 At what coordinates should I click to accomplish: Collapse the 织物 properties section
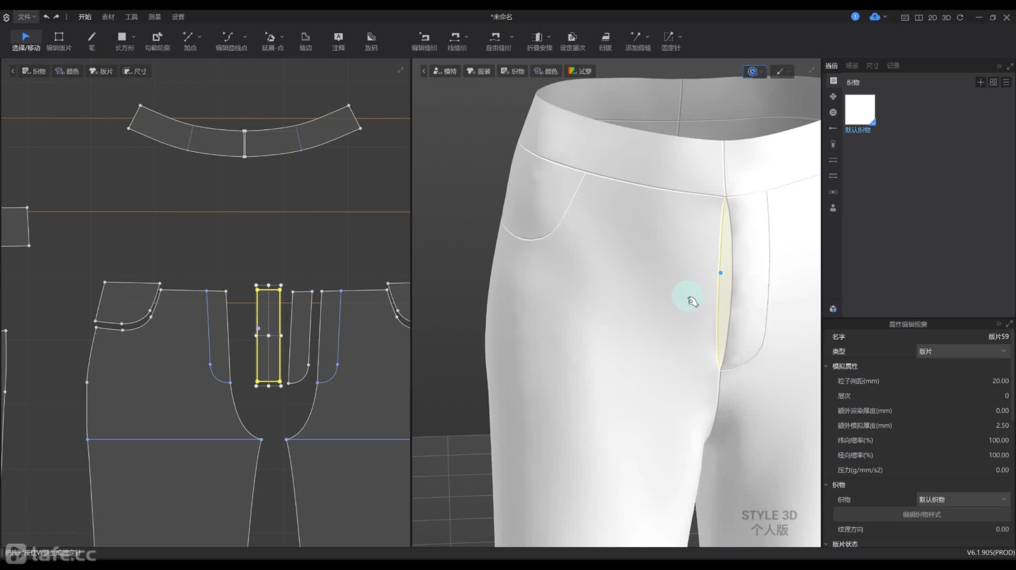[827, 484]
